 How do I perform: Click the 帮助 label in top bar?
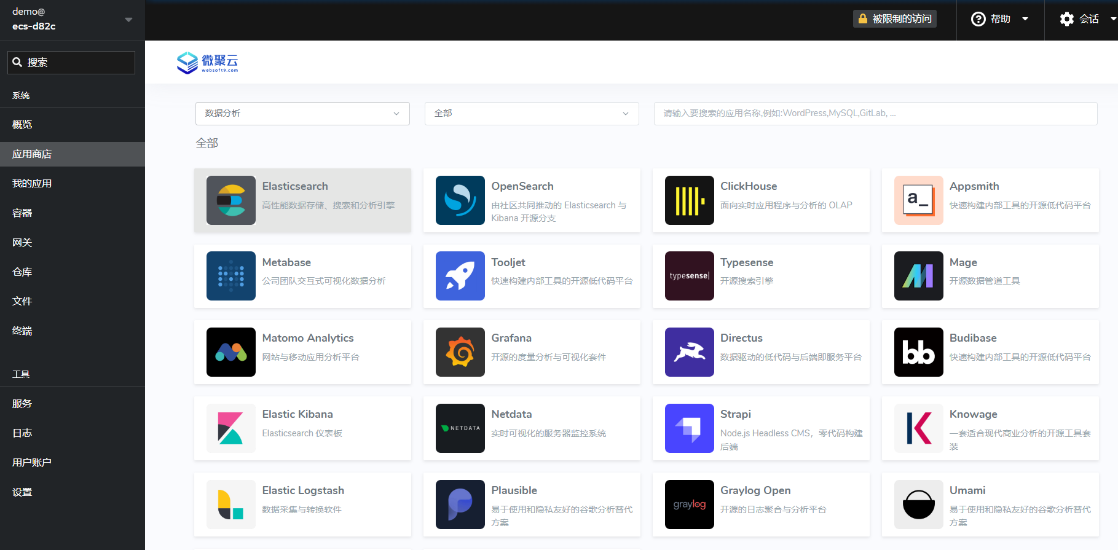coord(1001,19)
